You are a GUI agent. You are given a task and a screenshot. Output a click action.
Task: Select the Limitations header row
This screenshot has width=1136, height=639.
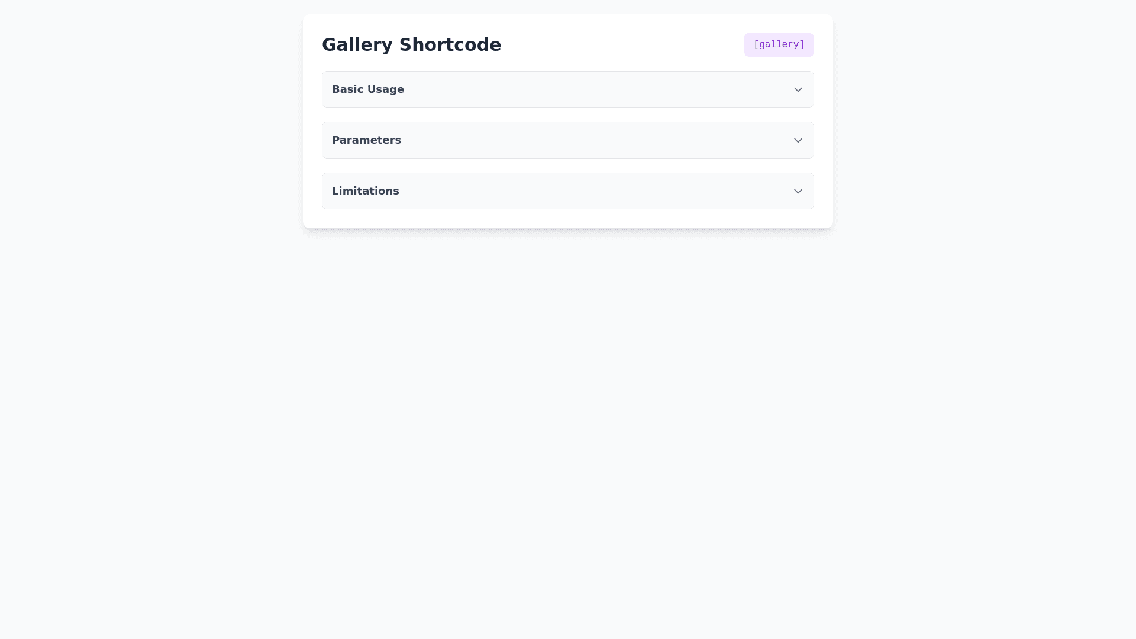567,192
